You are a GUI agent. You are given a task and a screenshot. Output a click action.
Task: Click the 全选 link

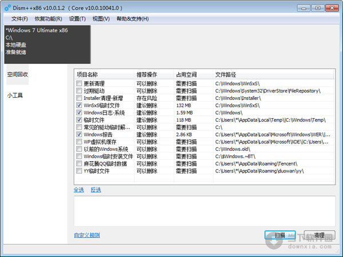click(79, 190)
